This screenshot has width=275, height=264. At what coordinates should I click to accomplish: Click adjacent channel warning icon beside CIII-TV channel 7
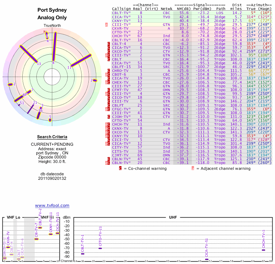coord(107,25)
